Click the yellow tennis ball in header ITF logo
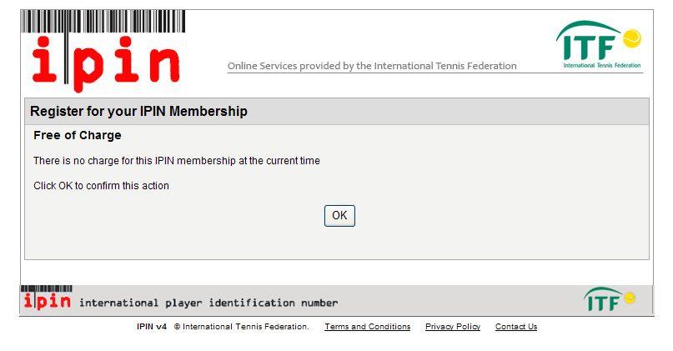 point(631,38)
